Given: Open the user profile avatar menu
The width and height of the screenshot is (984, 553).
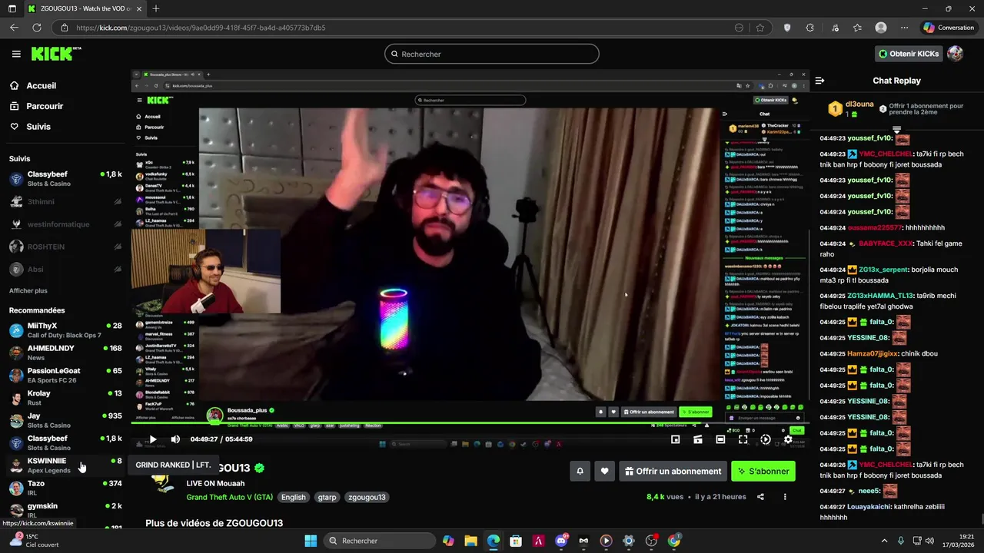Looking at the screenshot, I should [955, 54].
